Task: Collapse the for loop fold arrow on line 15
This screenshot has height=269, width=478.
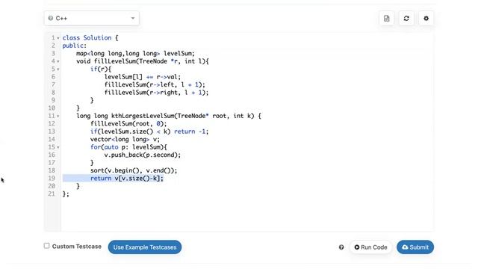Action: pyautogui.click(x=58, y=147)
